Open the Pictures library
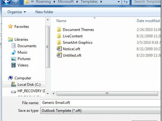Viewport: 162px width, 121px height. click(x=24, y=59)
